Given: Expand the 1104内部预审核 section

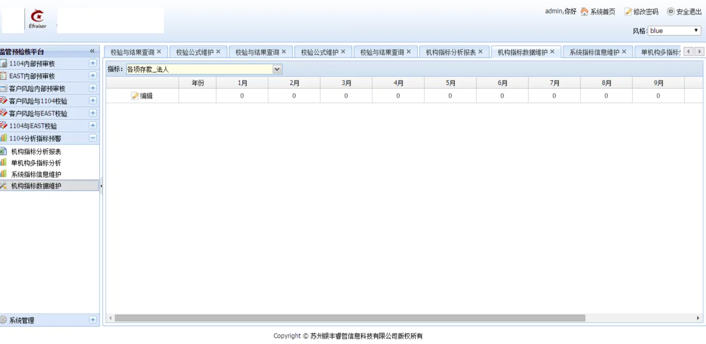Looking at the screenshot, I should pos(93,63).
